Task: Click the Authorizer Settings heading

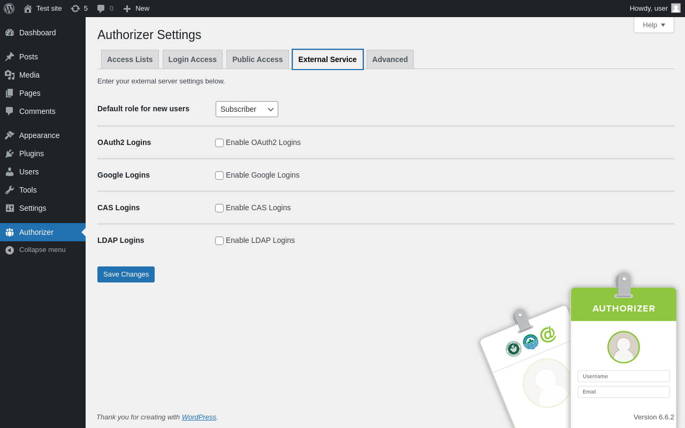Action: coord(149,35)
